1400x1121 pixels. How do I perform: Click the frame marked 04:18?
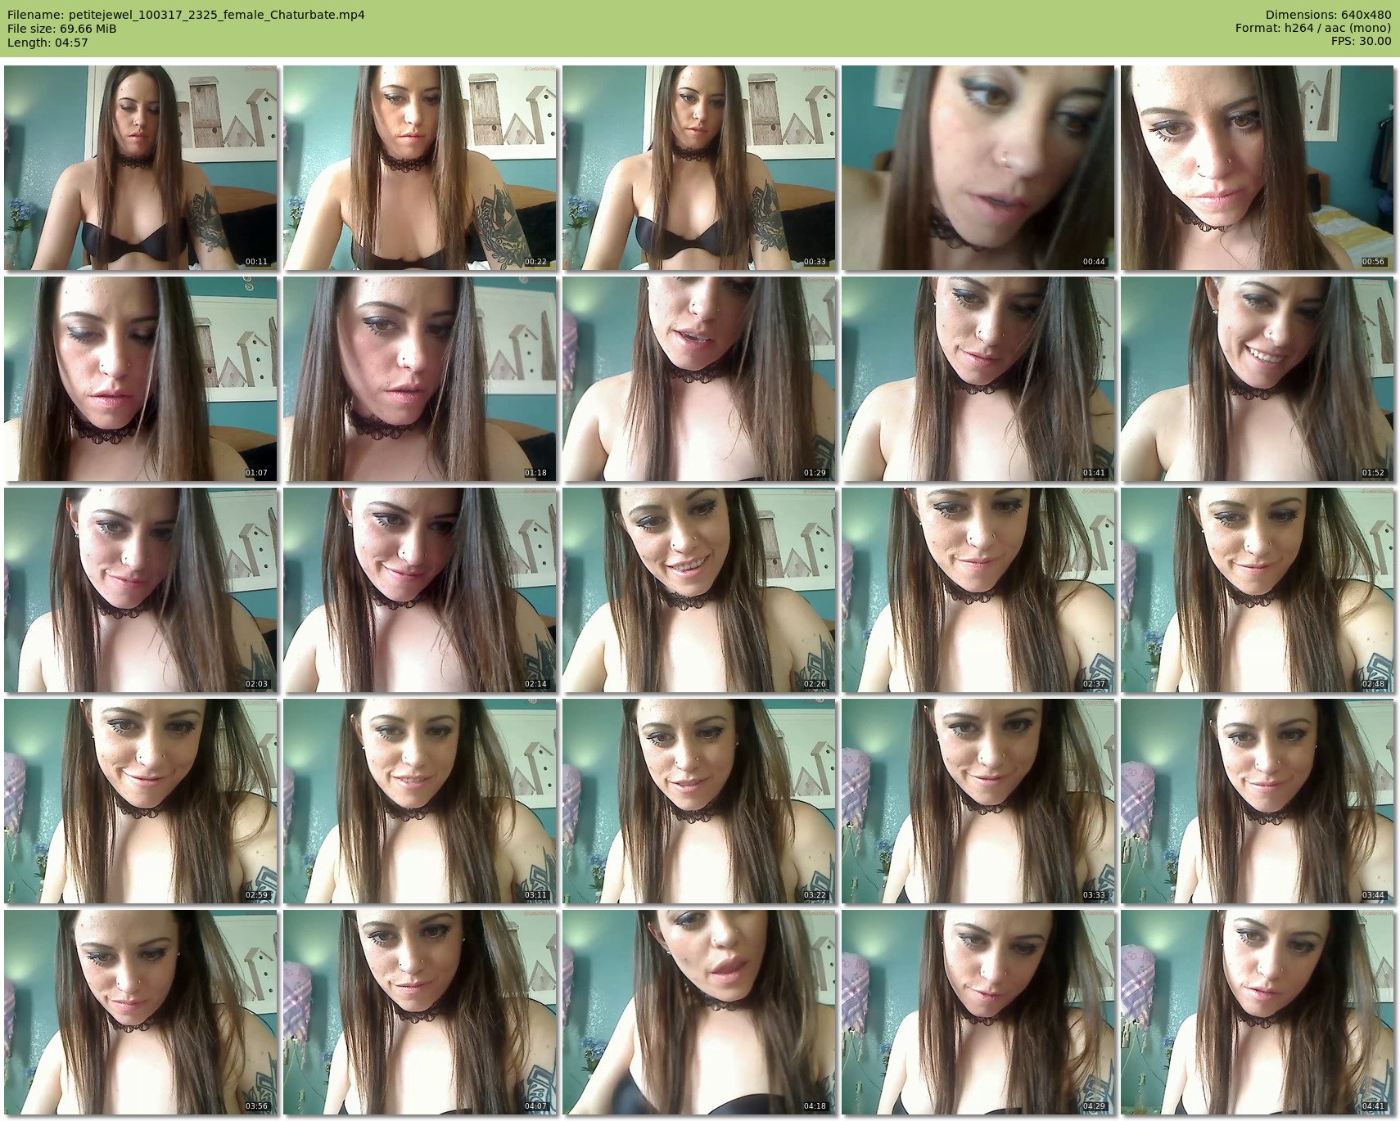point(699,1012)
